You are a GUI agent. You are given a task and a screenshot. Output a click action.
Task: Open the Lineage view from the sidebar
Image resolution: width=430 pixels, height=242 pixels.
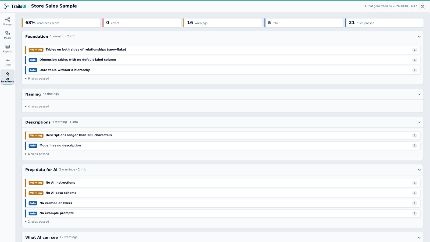coord(8,21)
